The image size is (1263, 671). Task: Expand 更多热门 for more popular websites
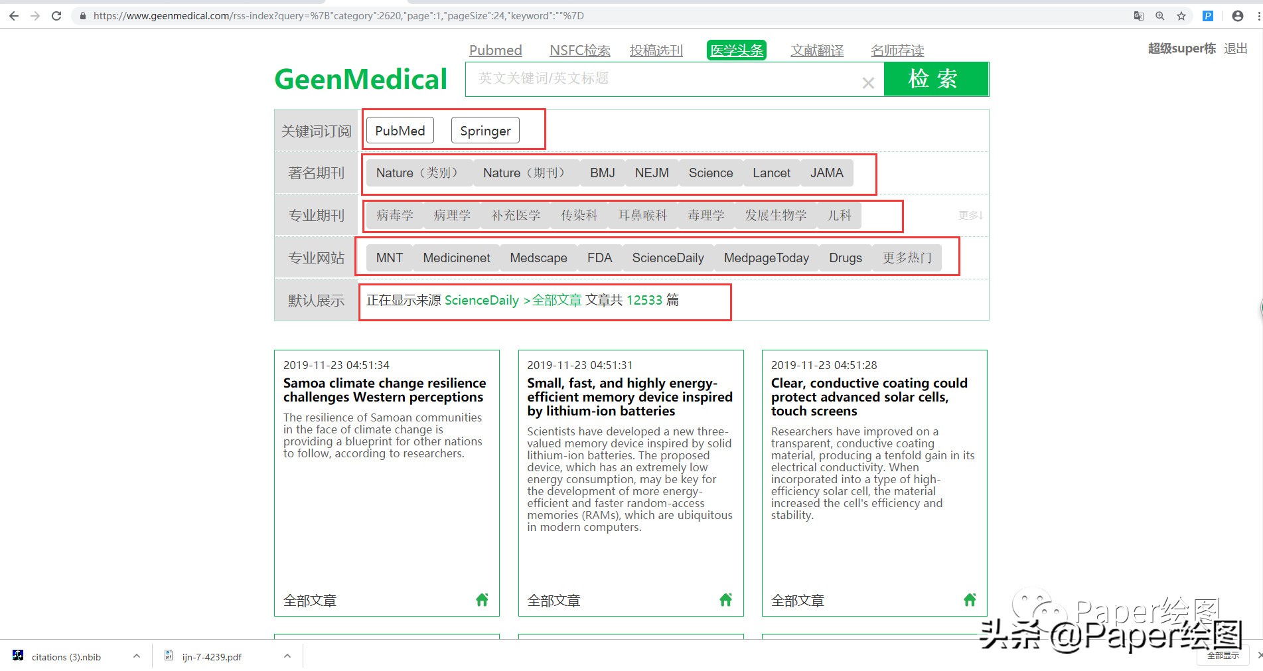click(x=907, y=258)
